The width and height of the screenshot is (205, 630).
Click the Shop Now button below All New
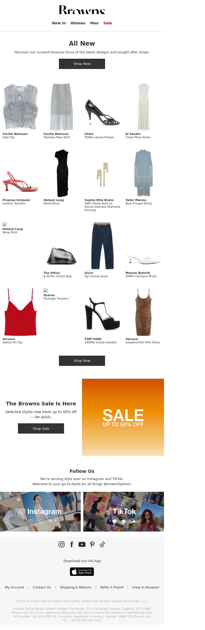(82, 64)
